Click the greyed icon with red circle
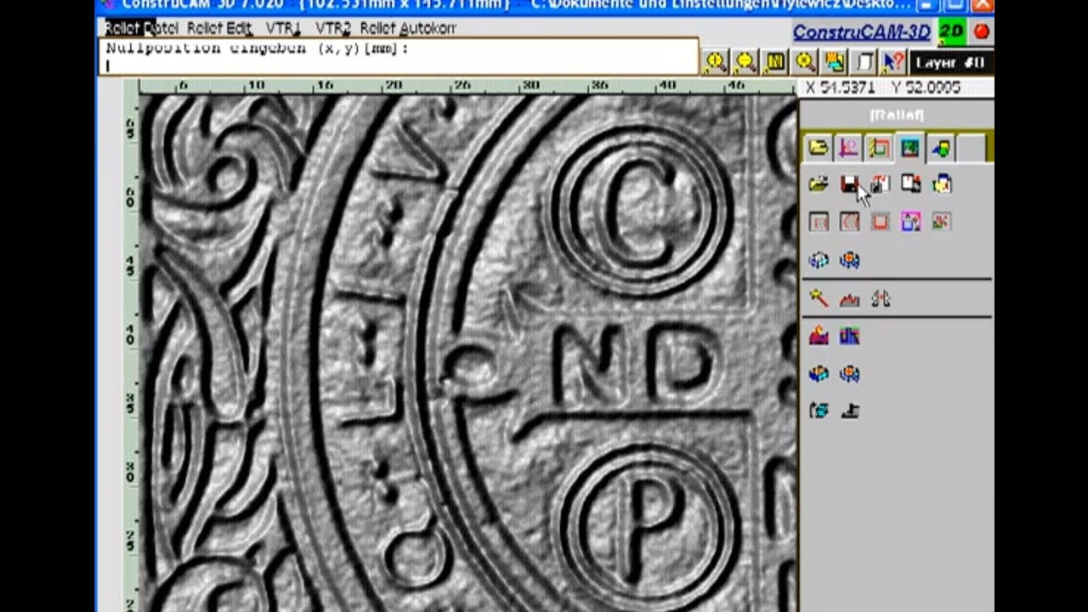This screenshot has height=612, width=1088. point(849,222)
